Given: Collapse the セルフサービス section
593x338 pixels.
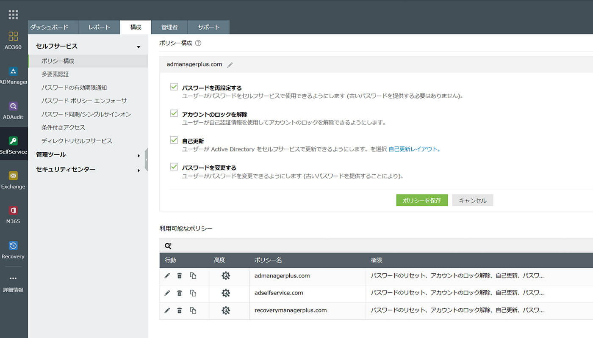Looking at the screenshot, I should tap(138, 46).
